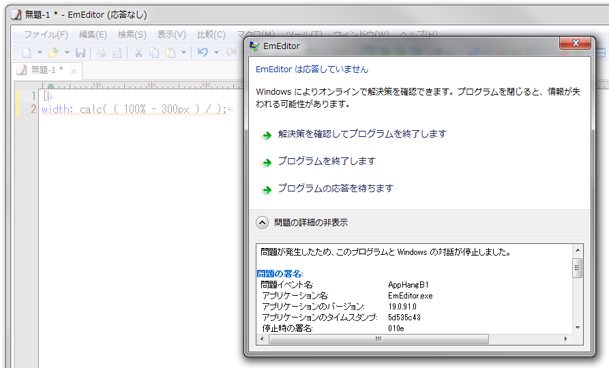Click the 問題の署名 heading
The width and height of the screenshot is (609, 368).
pyautogui.click(x=280, y=274)
